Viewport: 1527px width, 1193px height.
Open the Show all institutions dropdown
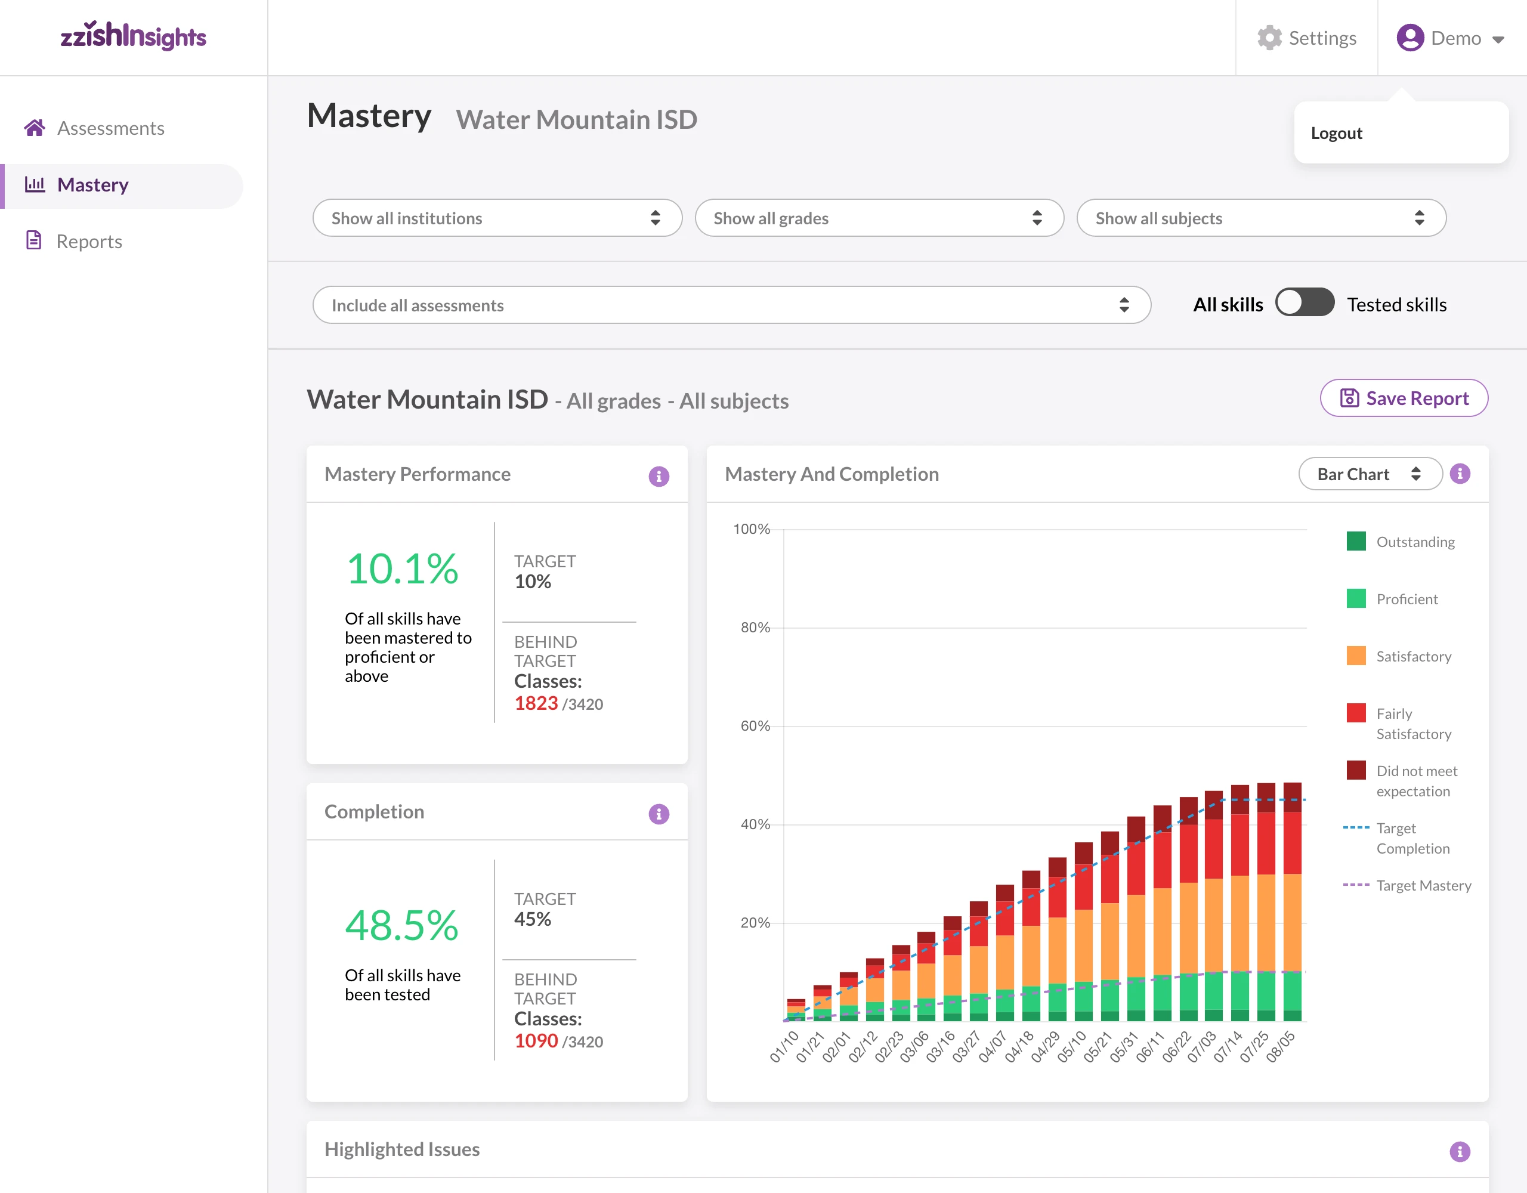[496, 218]
